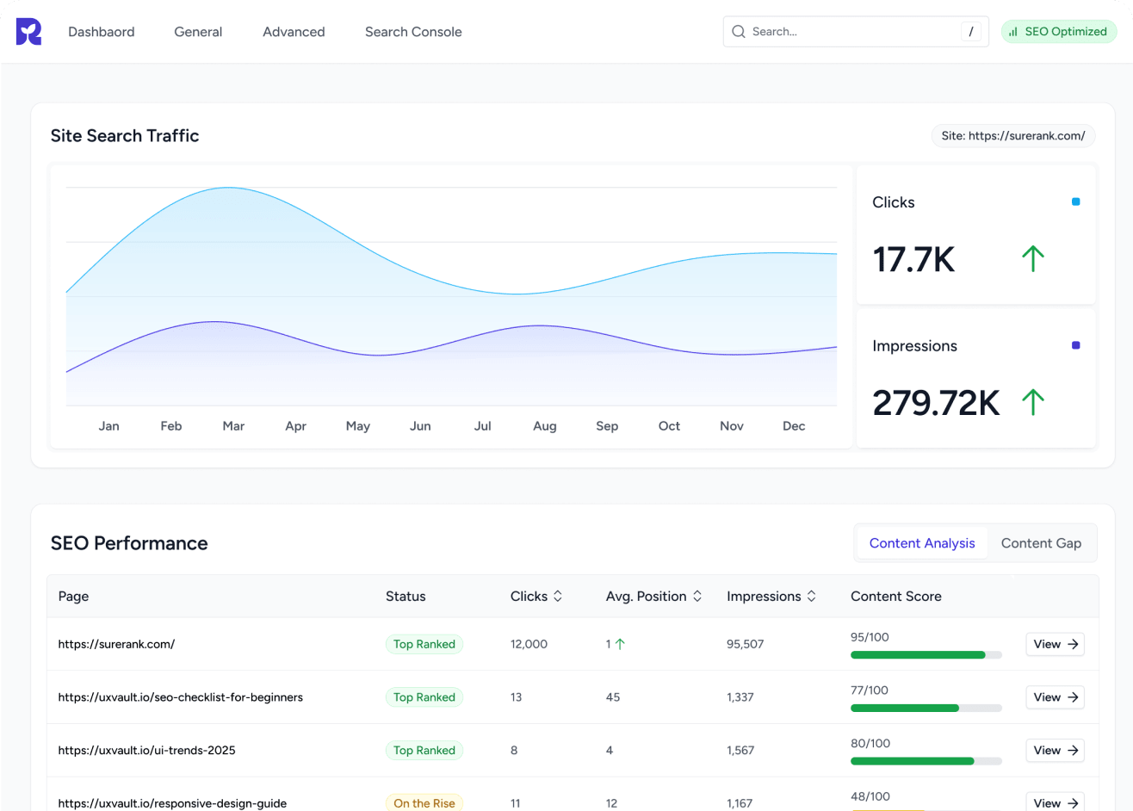Click View for seo-checklist-for-beginners page
The image size is (1133, 811).
tap(1055, 697)
